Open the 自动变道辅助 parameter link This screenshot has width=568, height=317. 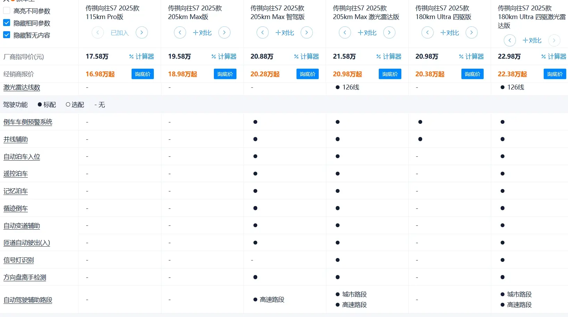tap(22, 226)
